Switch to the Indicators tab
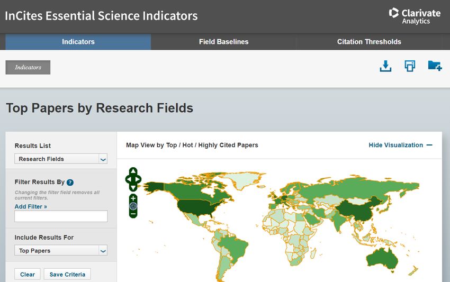This screenshot has width=450, height=282. [x=78, y=42]
